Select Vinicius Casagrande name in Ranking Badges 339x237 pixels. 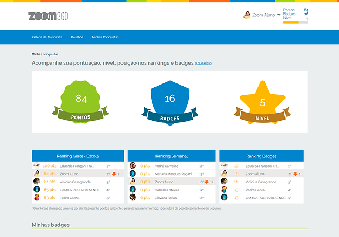point(261,182)
